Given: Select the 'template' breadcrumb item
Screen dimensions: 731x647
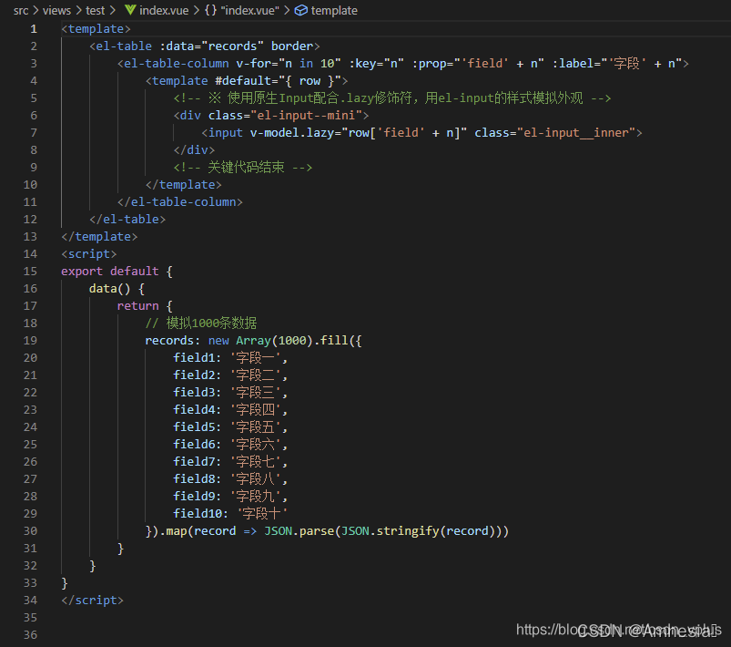Looking at the screenshot, I should (334, 10).
